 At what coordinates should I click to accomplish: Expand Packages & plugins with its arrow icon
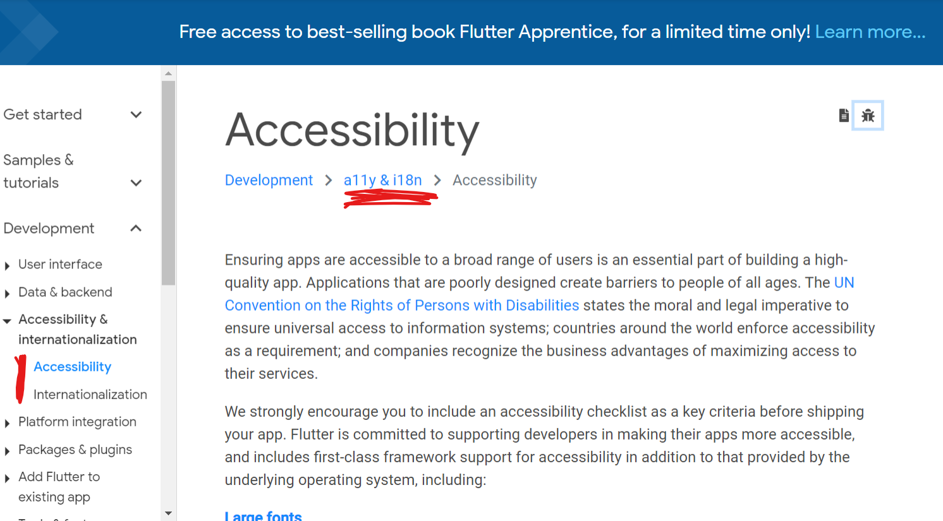pos(8,450)
